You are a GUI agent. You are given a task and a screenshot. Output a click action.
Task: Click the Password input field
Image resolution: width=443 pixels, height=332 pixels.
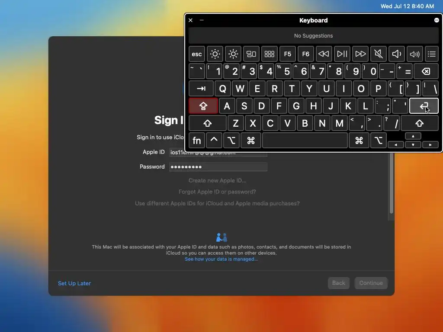click(218, 167)
